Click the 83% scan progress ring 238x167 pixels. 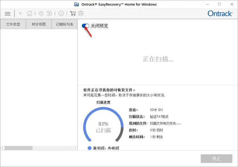pyautogui.click(x=103, y=125)
